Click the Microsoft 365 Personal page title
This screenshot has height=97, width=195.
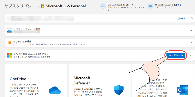tap(66, 6)
